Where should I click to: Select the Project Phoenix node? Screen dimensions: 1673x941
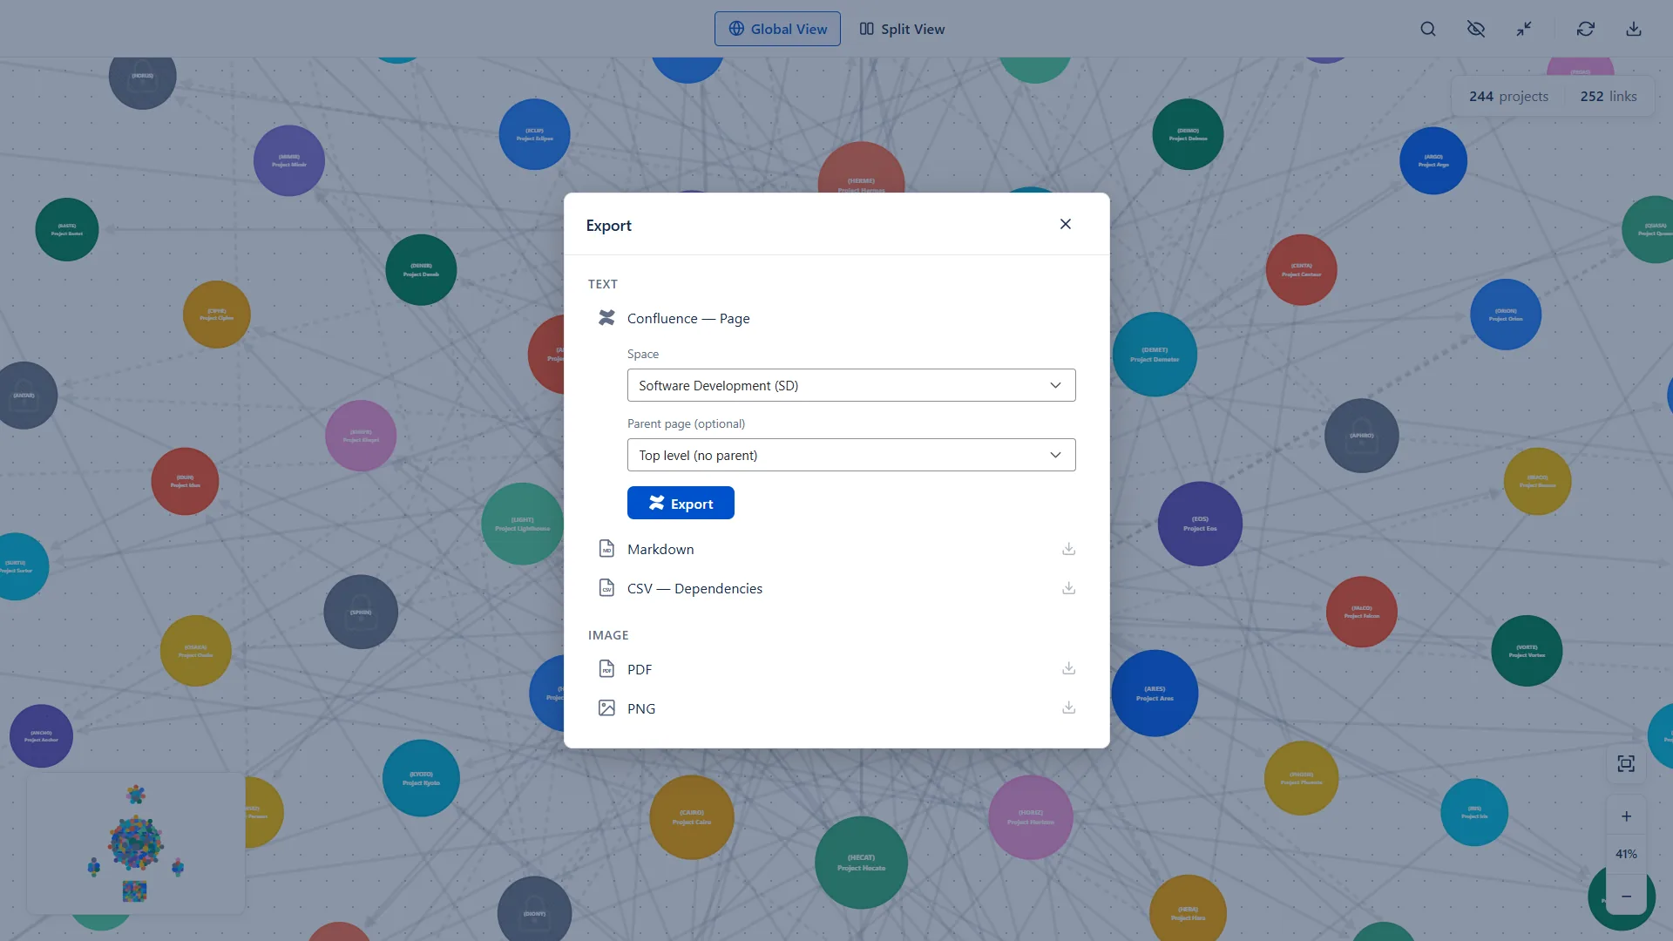(1302, 778)
